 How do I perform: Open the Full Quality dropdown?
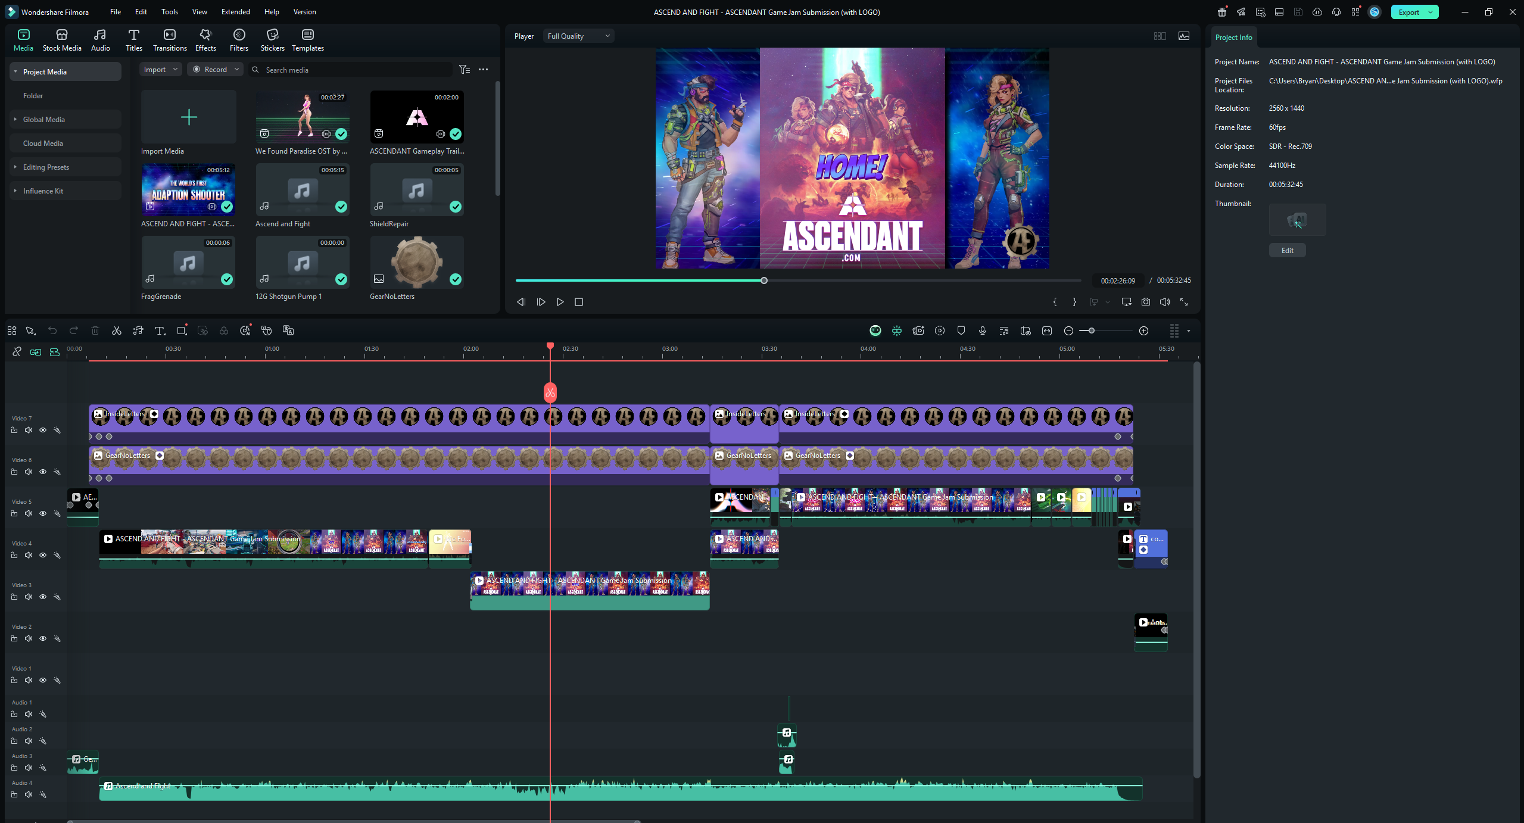coord(578,36)
